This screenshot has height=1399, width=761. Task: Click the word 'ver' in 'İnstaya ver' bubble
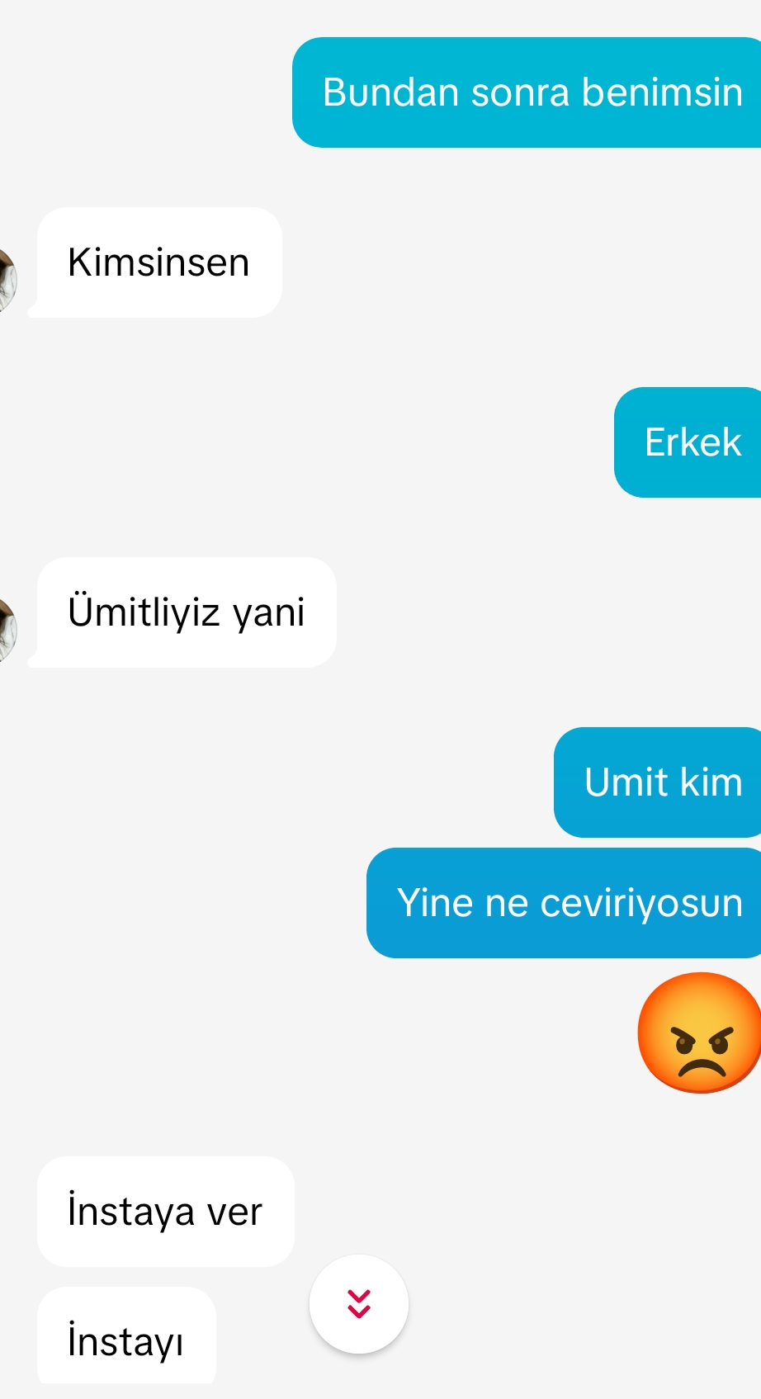click(x=234, y=1213)
